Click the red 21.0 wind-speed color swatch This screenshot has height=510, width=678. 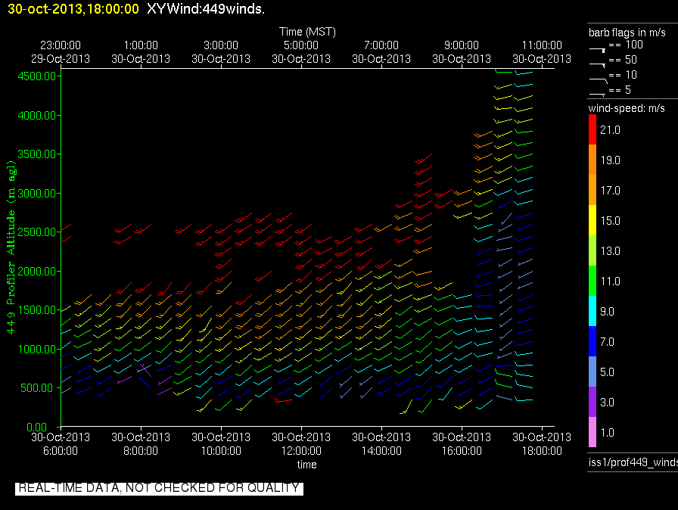pos(592,129)
